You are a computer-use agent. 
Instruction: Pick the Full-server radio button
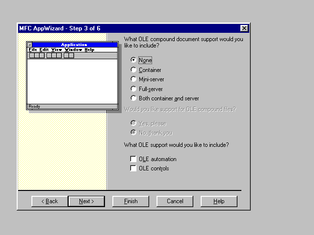tap(133, 89)
